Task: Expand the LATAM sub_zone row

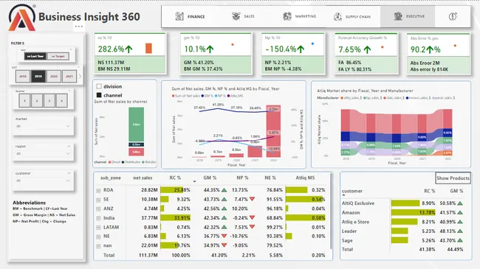Action: [98, 228]
